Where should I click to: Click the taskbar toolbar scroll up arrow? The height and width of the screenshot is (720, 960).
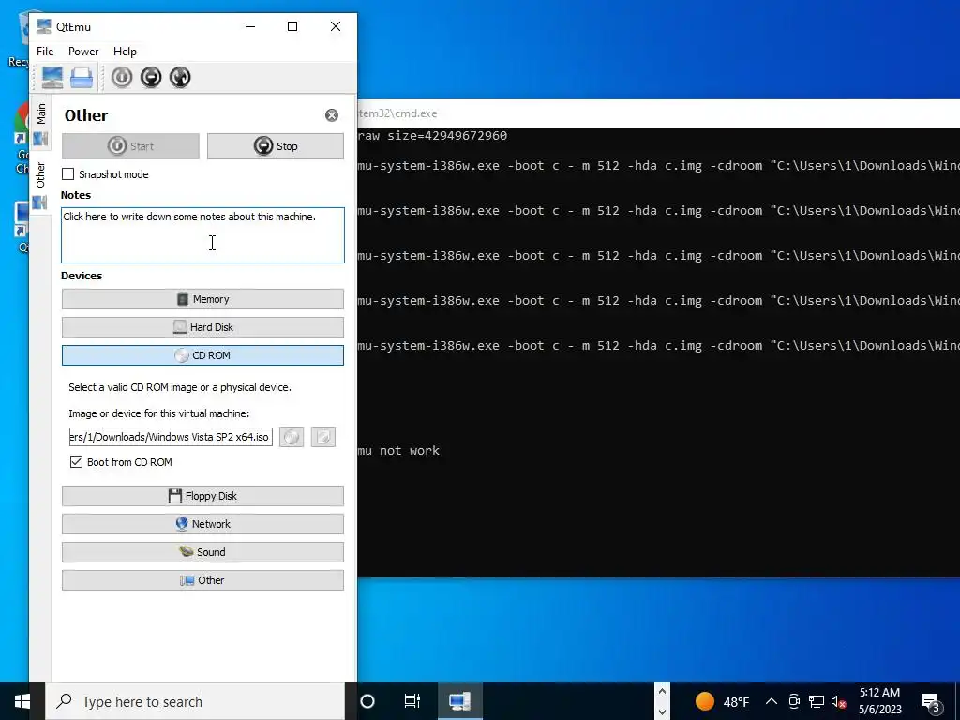pos(662,691)
